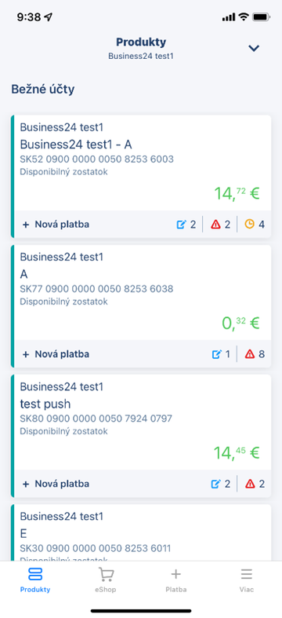Open edit icon on test push account
Screen dimensions: 282x618
(216, 484)
